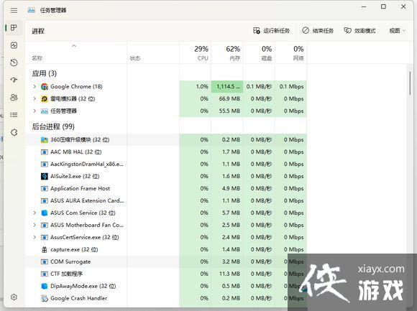Click the COM Surrogate process icon

(45, 262)
